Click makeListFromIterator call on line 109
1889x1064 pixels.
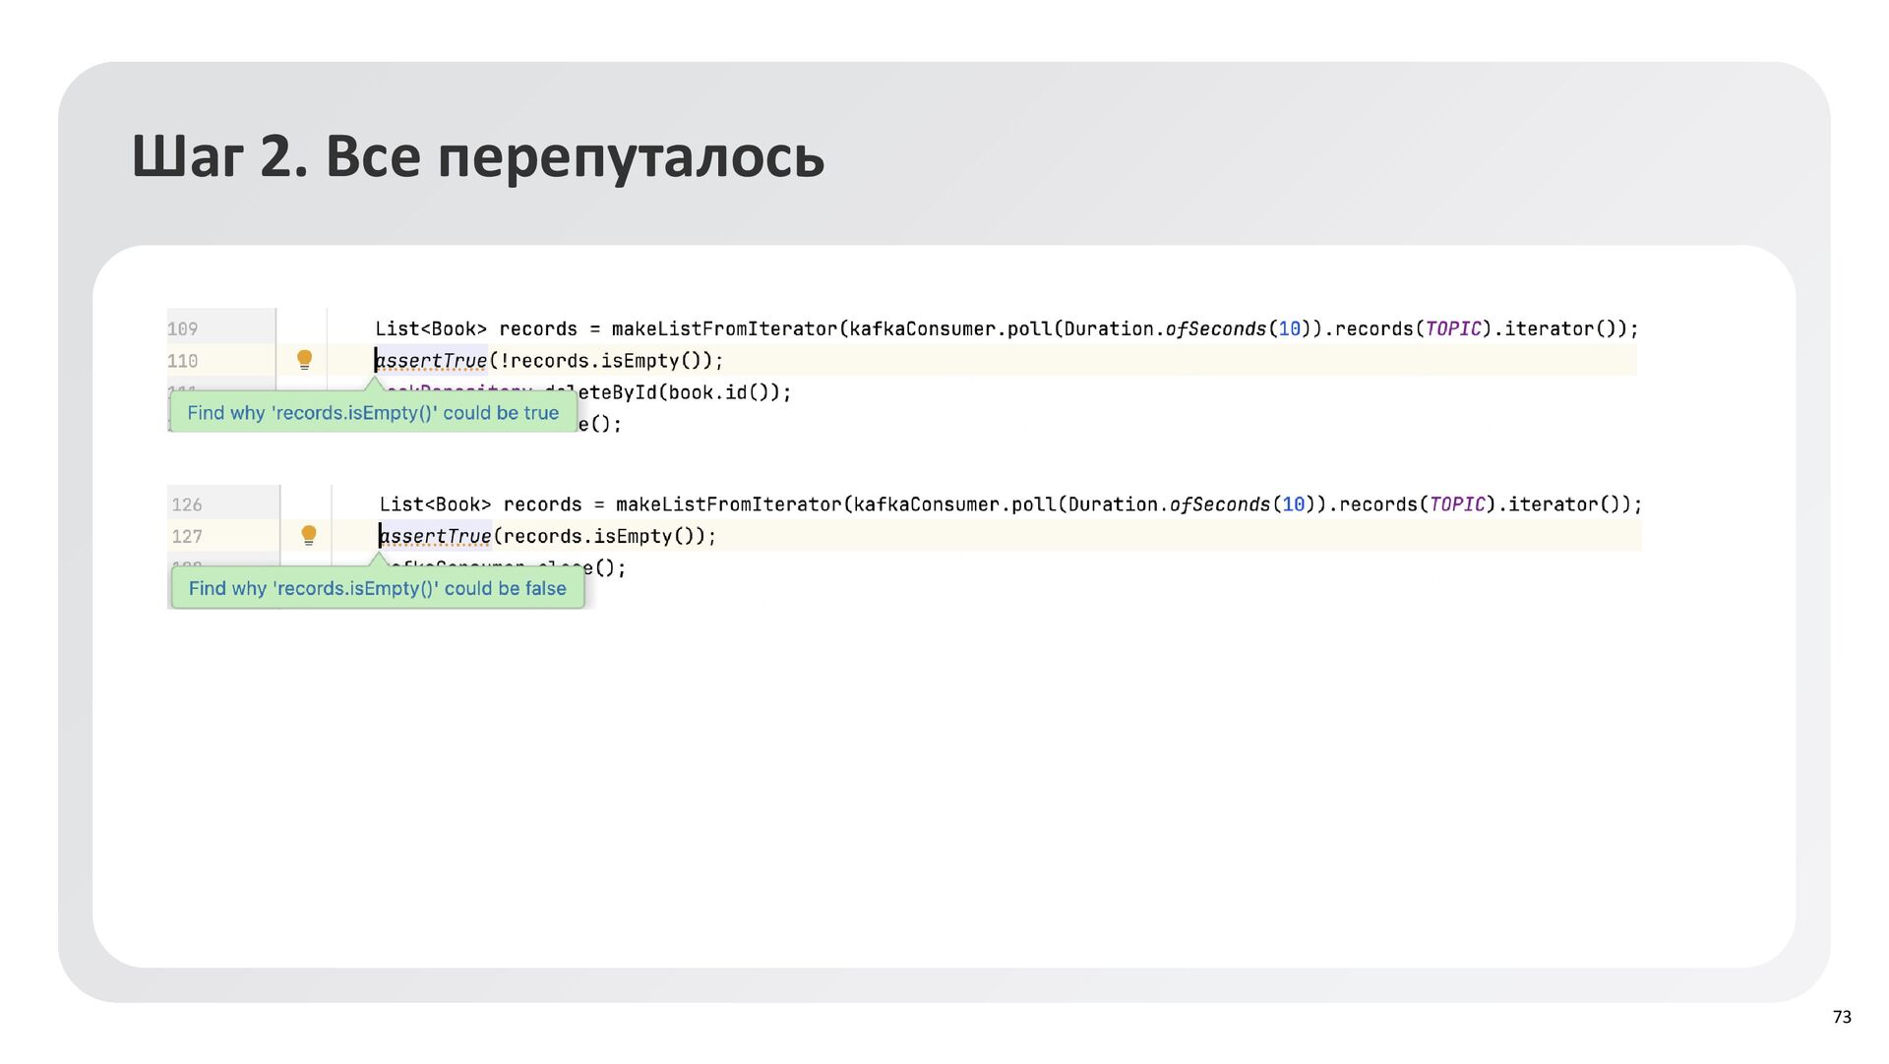pos(724,329)
